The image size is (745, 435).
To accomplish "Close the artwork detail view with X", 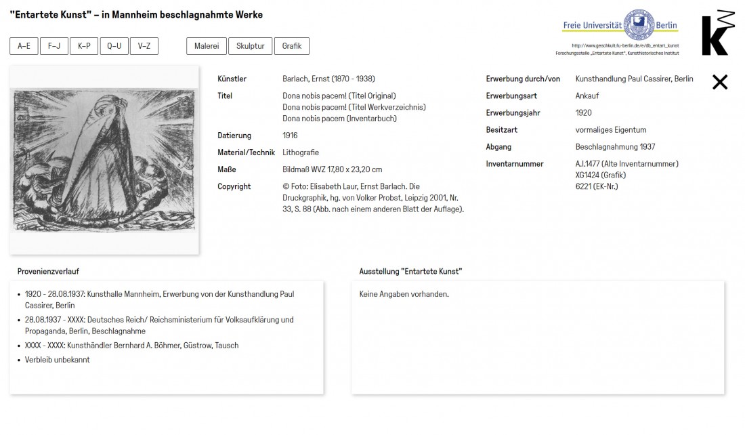I will pos(719,82).
